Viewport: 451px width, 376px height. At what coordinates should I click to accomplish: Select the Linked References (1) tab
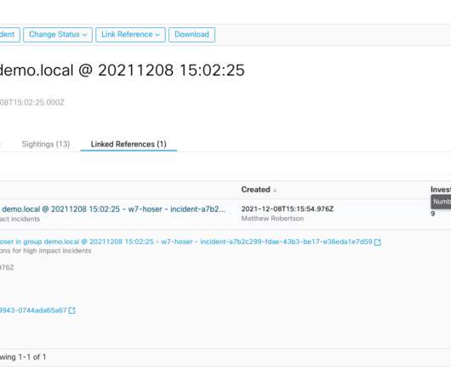tap(128, 144)
